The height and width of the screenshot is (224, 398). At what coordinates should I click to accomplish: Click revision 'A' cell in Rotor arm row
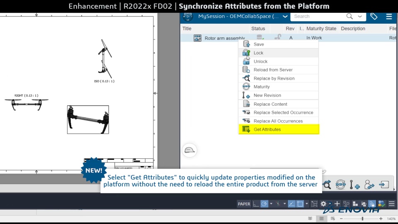291,38
